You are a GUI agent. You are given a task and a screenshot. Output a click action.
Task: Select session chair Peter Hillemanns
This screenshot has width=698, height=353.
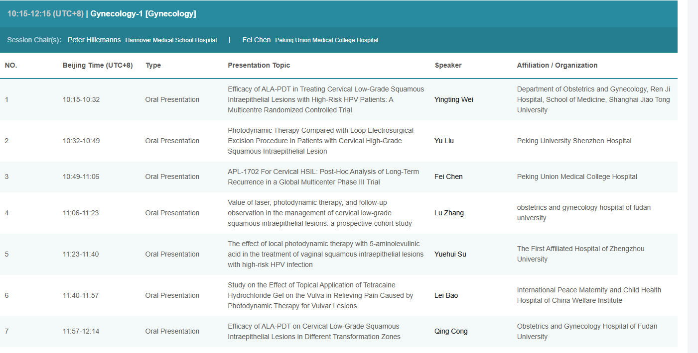point(94,40)
